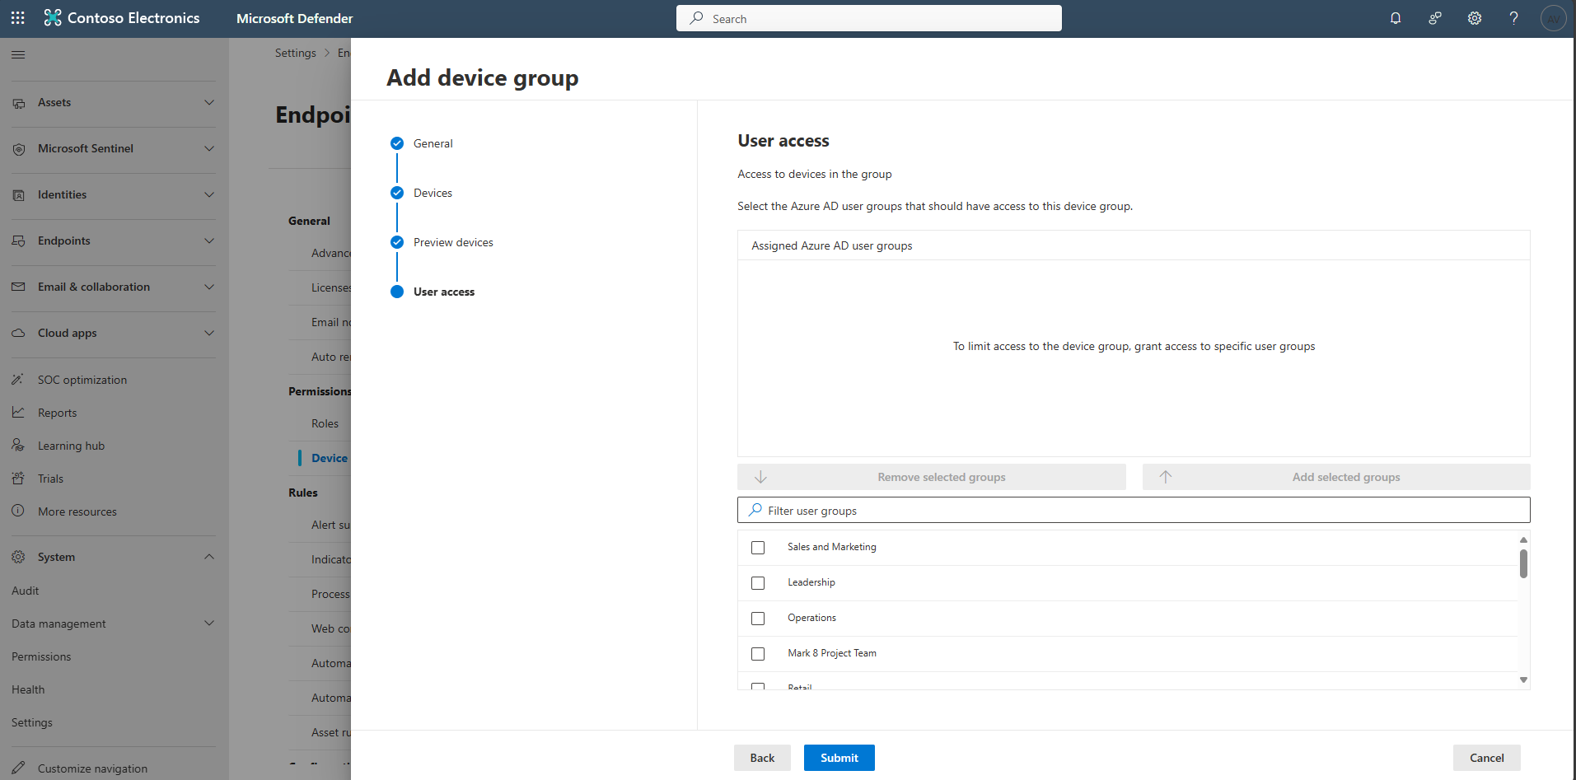Expand the Cloud apps chevron
Image resolution: width=1576 pixels, height=780 pixels.
click(209, 334)
